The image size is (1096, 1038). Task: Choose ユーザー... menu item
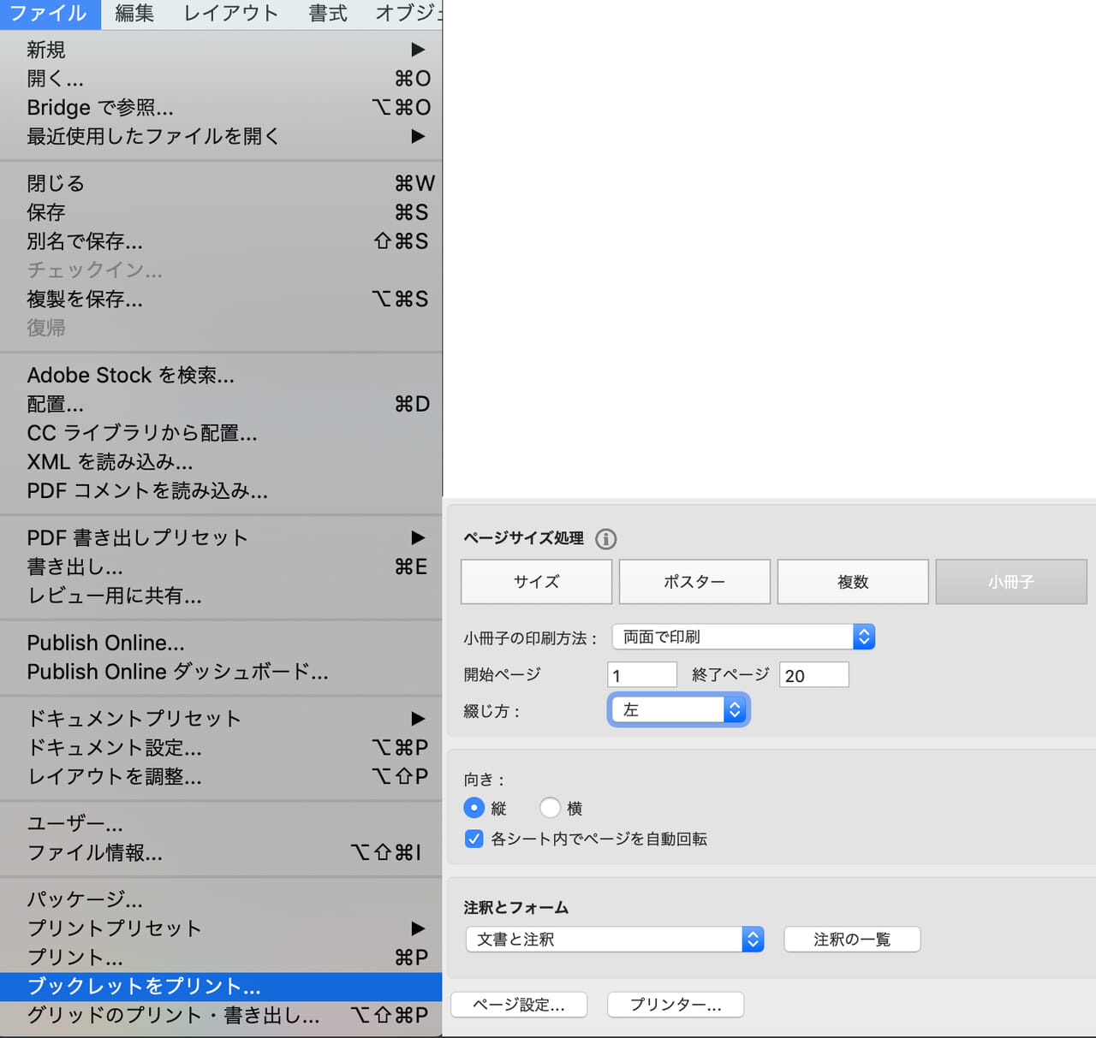221,823
